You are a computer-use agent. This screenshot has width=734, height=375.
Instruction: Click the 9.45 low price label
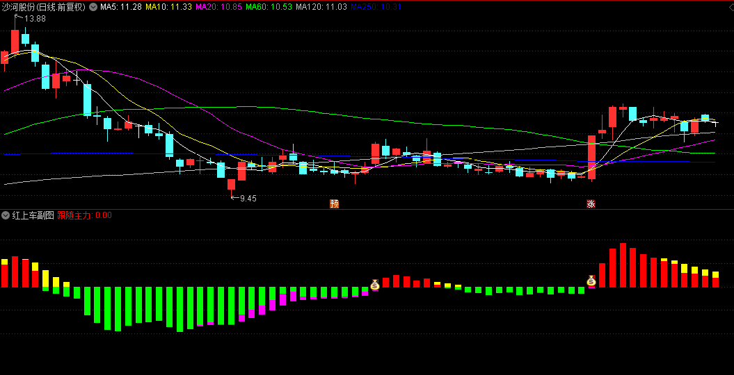pyautogui.click(x=248, y=198)
